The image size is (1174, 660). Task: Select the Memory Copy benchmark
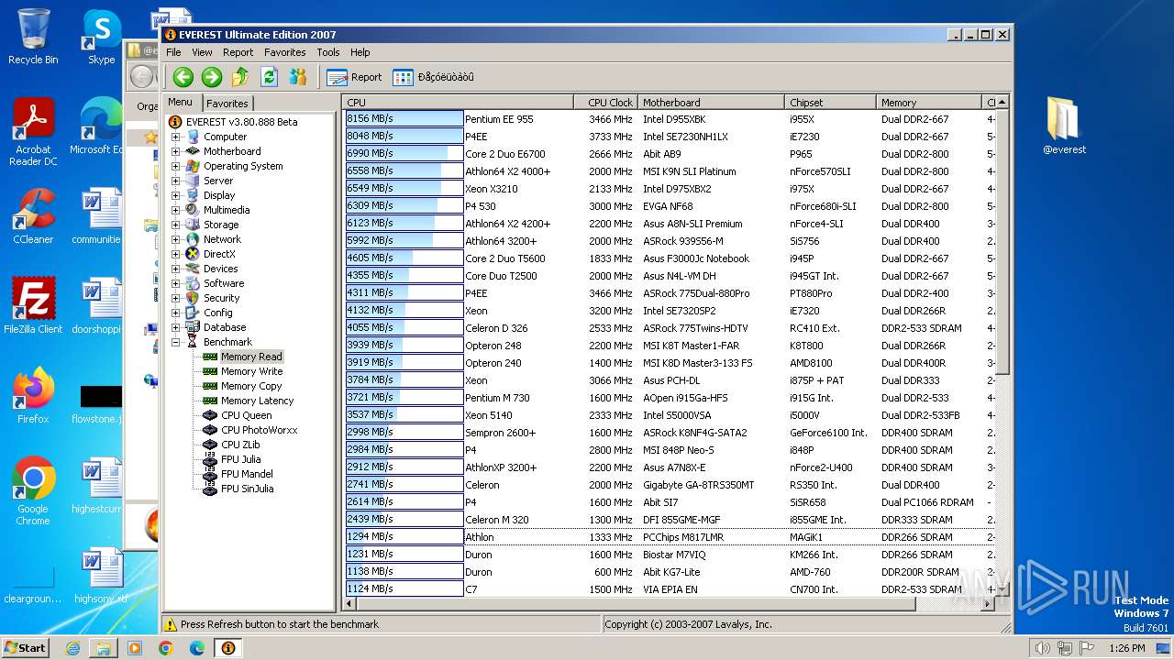point(251,386)
